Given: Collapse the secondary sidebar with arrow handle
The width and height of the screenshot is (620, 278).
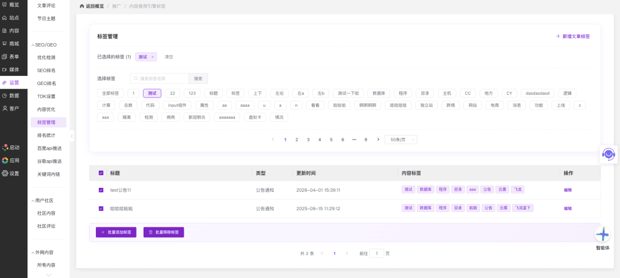Looking at the screenshot, I should coord(72,136).
